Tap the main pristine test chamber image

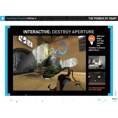50,63
